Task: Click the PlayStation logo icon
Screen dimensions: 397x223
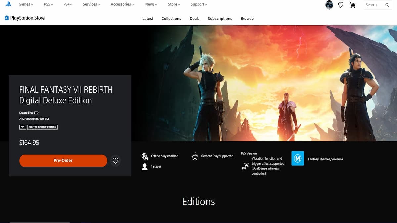Action: click(8, 4)
